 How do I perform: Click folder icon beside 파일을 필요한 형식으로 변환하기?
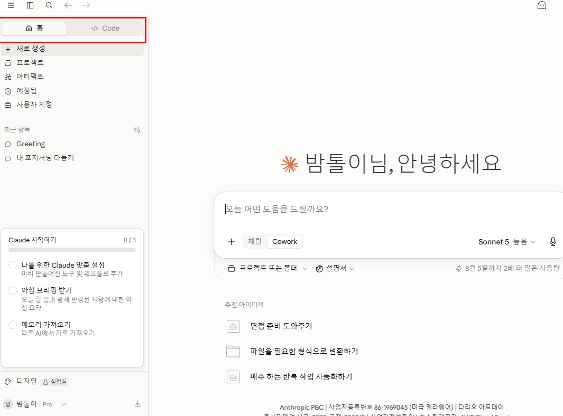coord(233,352)
